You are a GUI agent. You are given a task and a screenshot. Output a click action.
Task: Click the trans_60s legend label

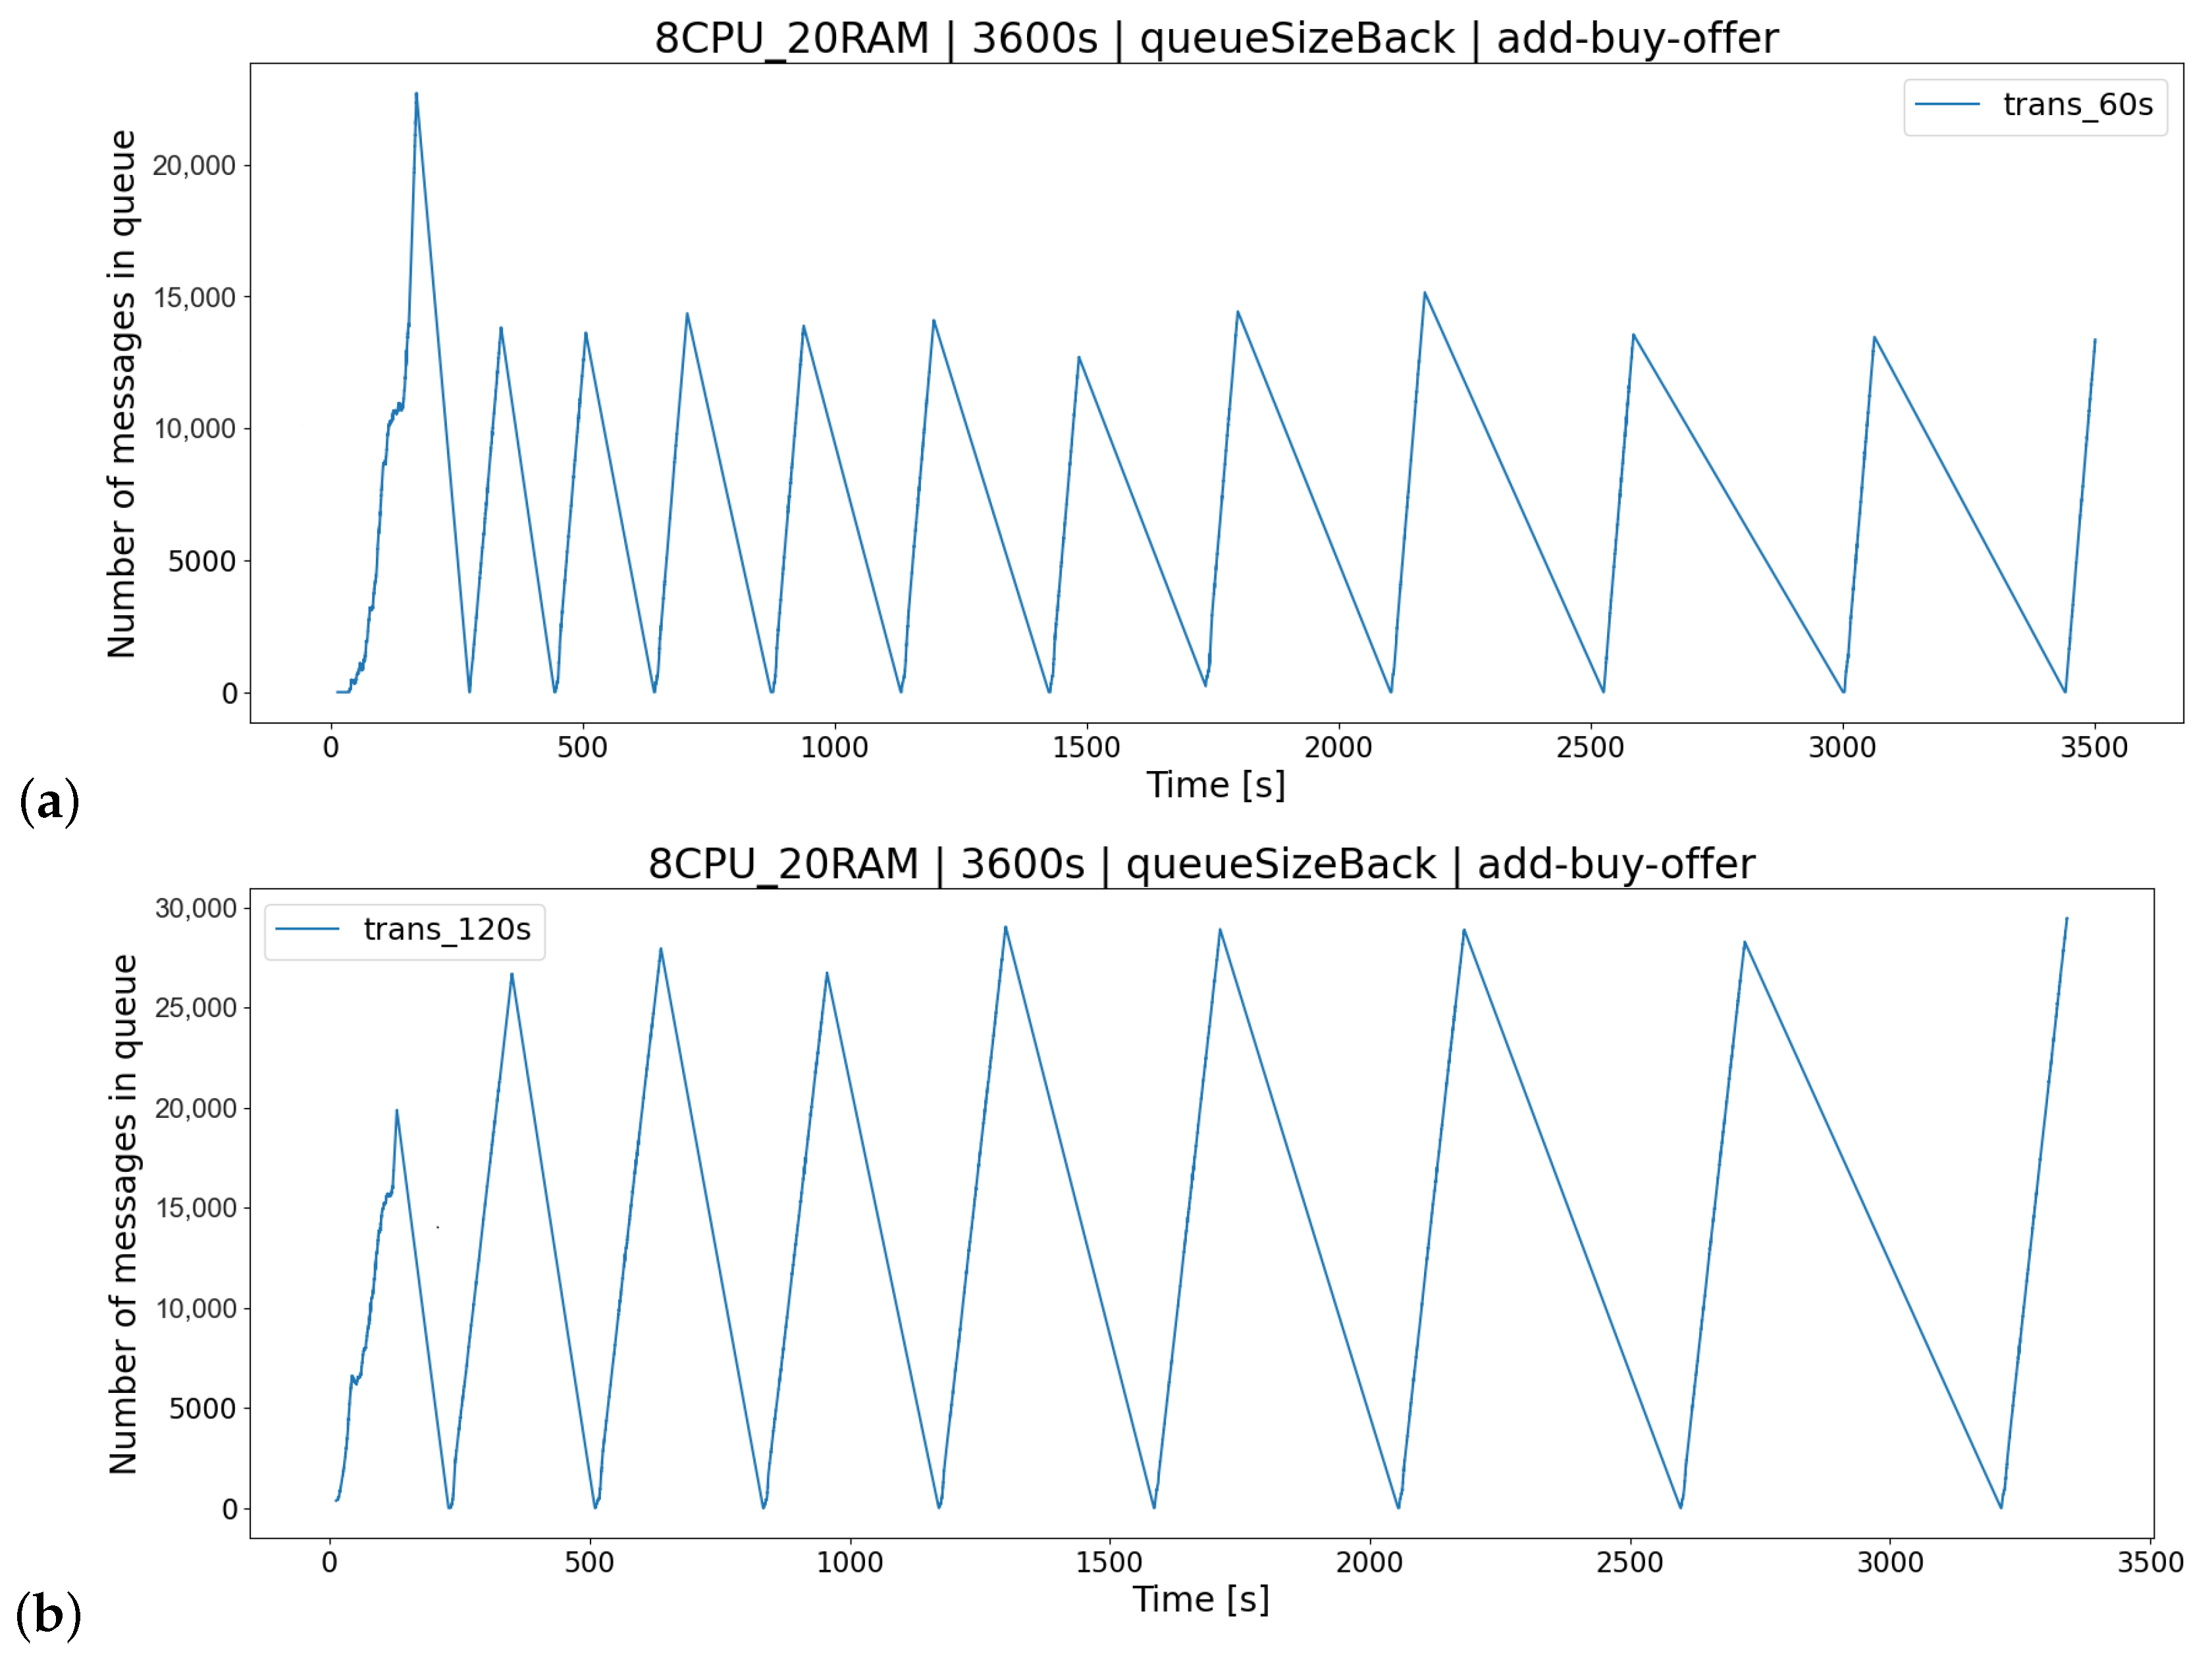tap(2077, 105)
